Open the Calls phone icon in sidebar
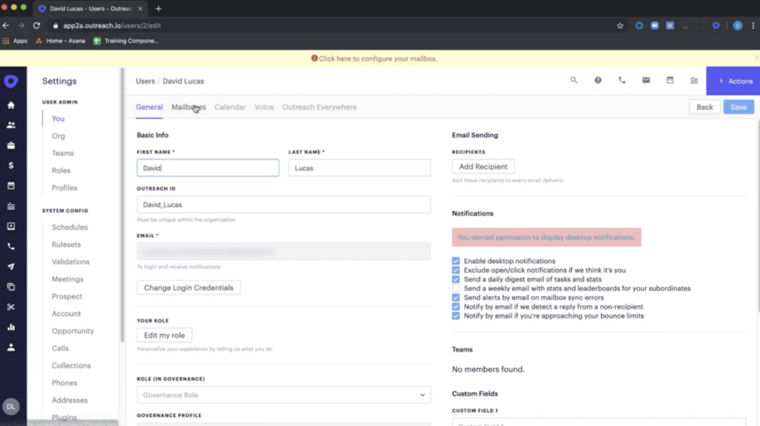This screenshot has width=760, height=426. pyautogui.click(x=10, y=247)
